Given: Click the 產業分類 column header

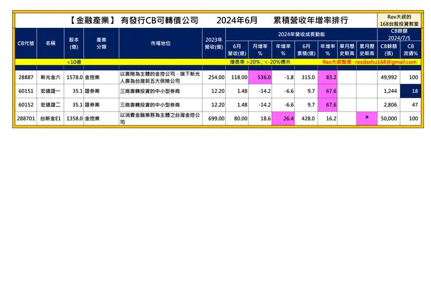Looking at the screenshot, I should 101,43.
